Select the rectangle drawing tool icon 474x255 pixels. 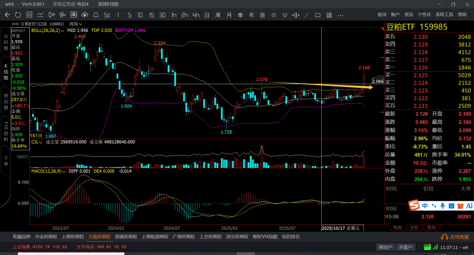[318, 15]
